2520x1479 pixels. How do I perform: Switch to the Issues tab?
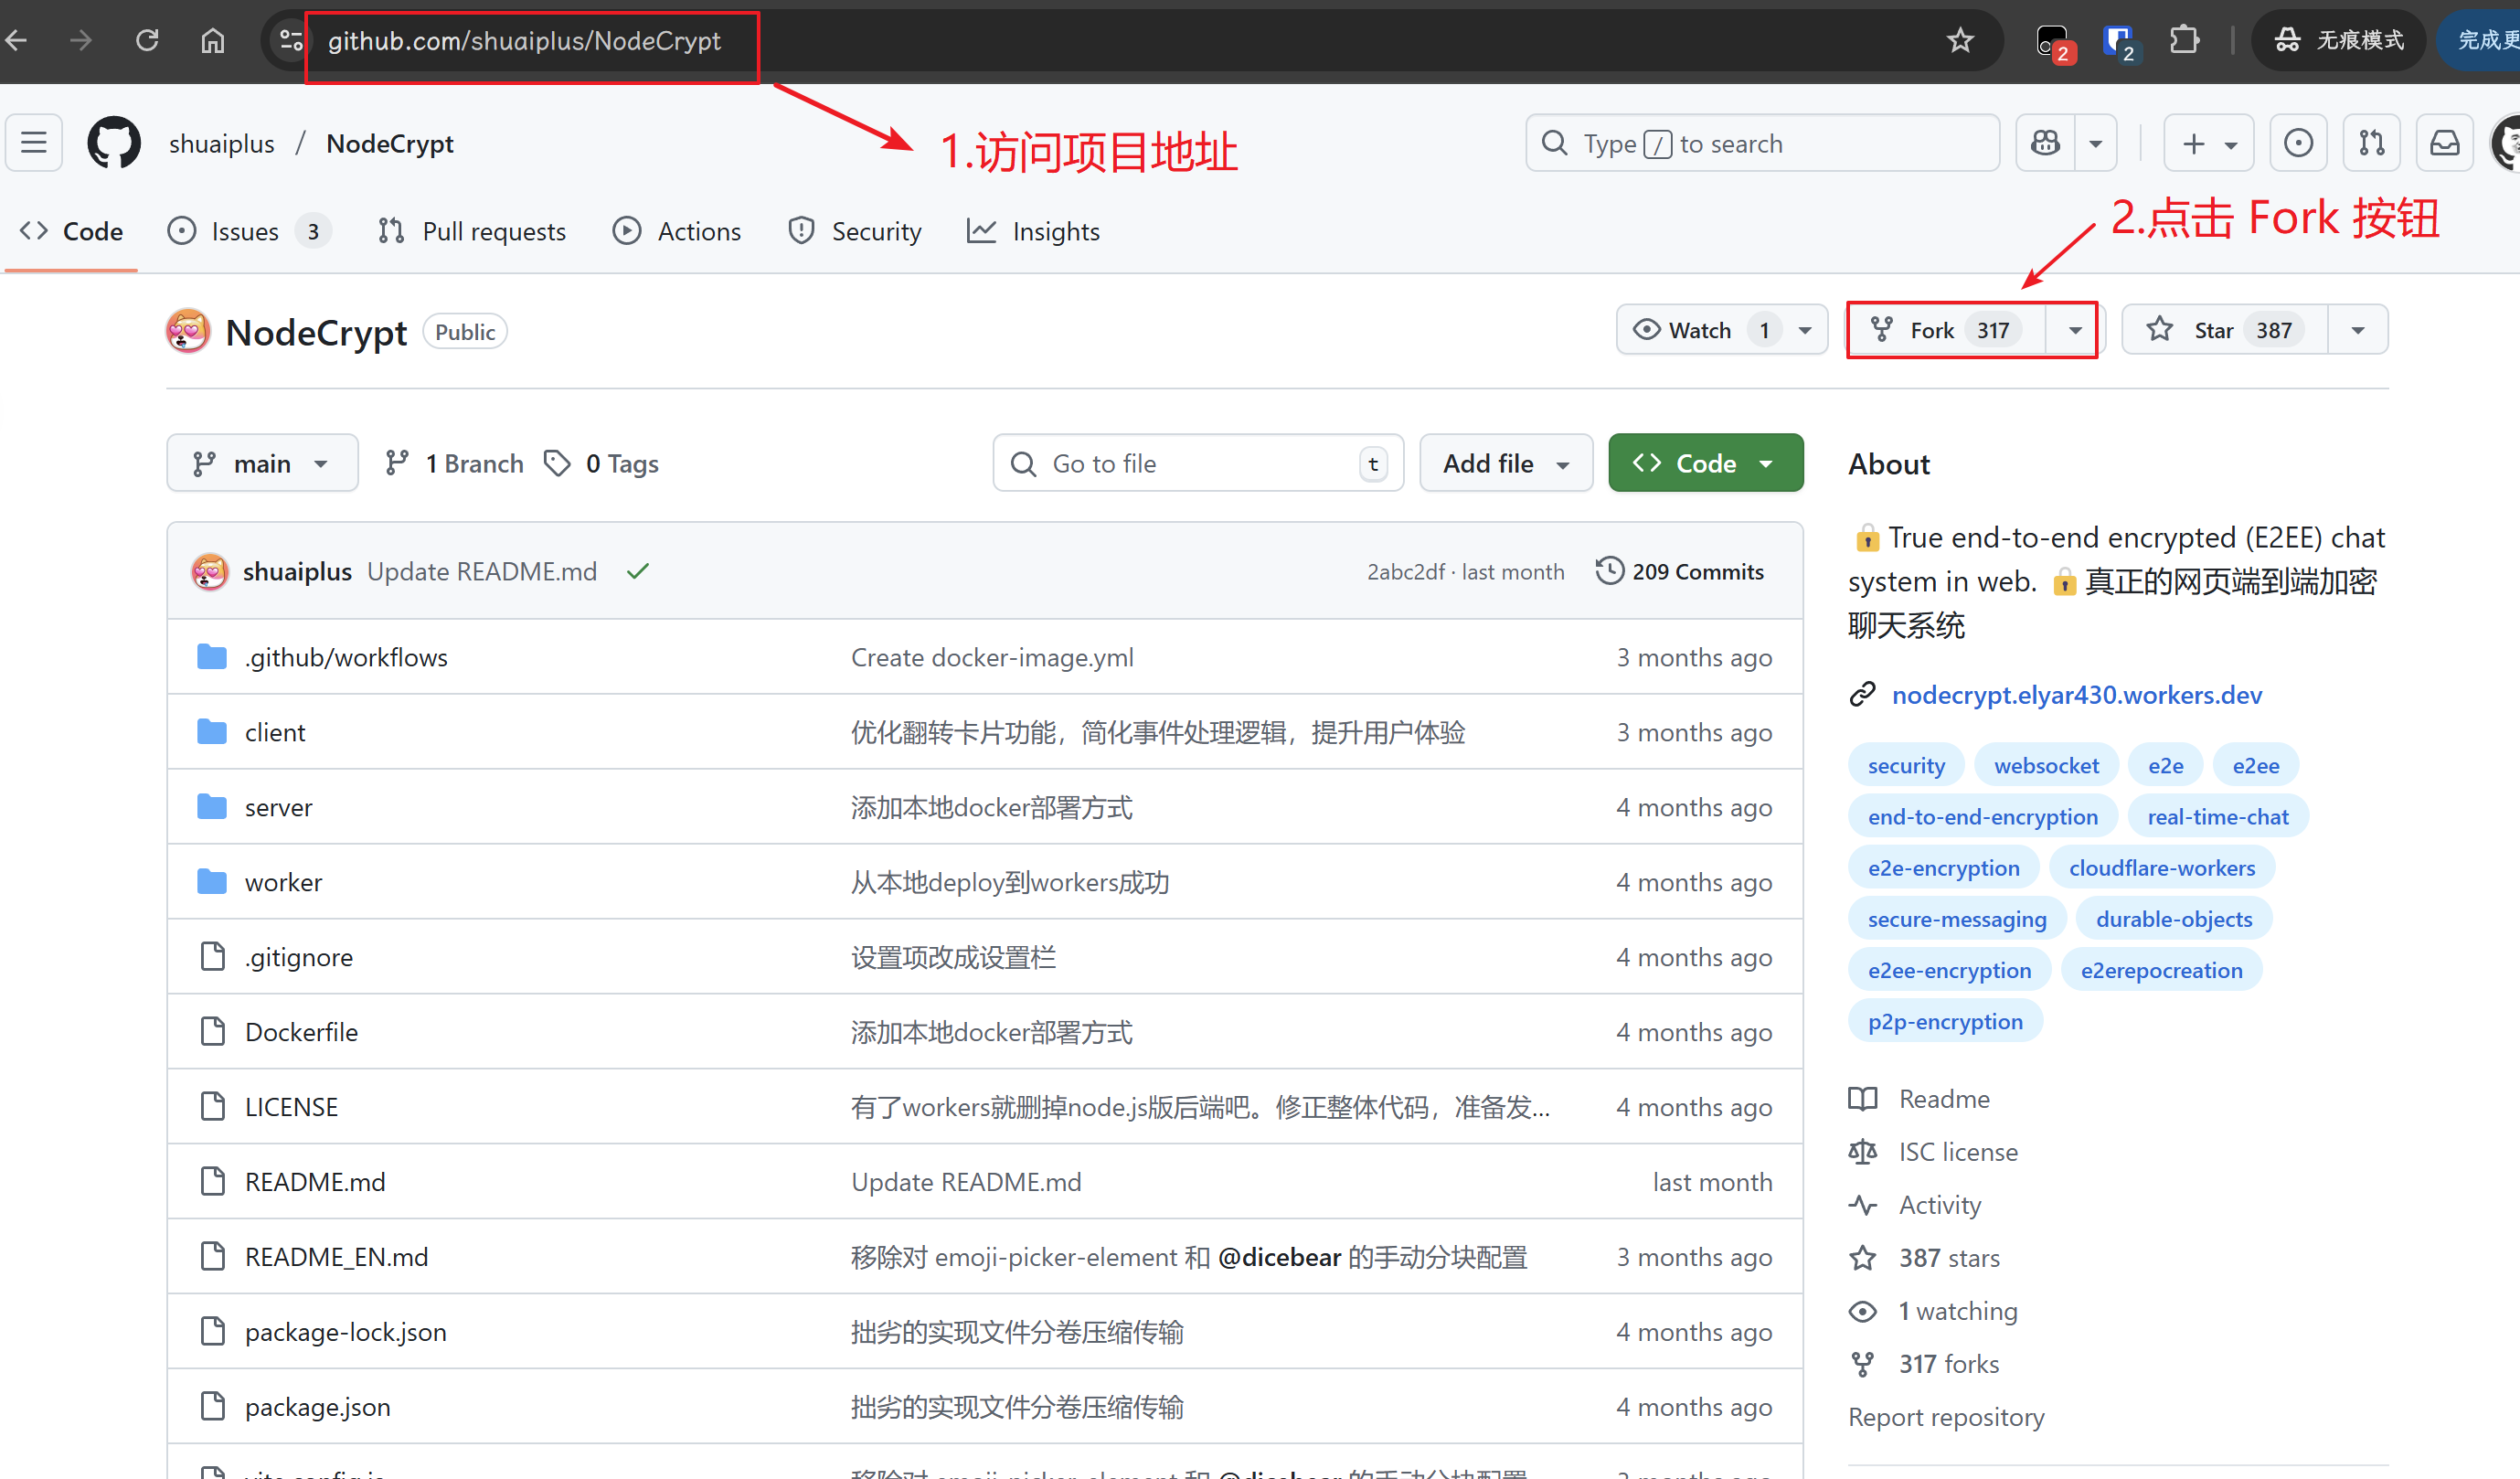pyautogui.click(x=245, y=231)
